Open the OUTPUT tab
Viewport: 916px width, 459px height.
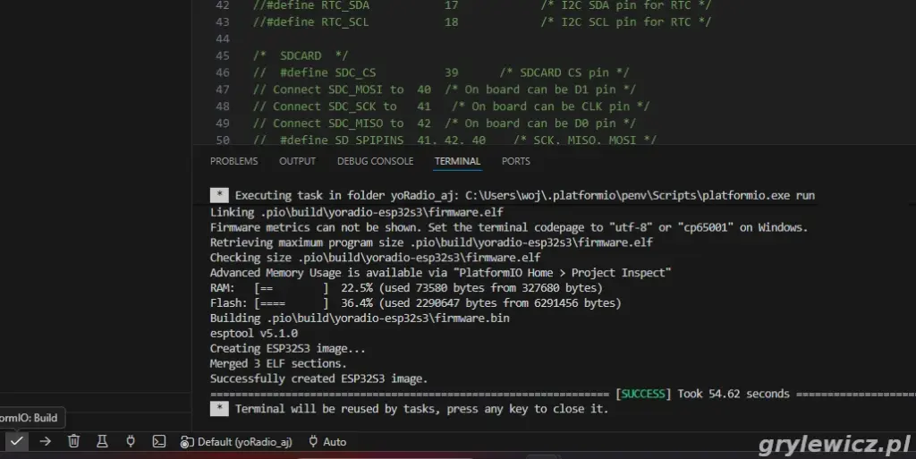point(297,161)
